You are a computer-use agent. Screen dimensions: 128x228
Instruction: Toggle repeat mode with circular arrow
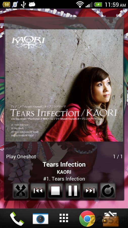(x=108, y=191)
